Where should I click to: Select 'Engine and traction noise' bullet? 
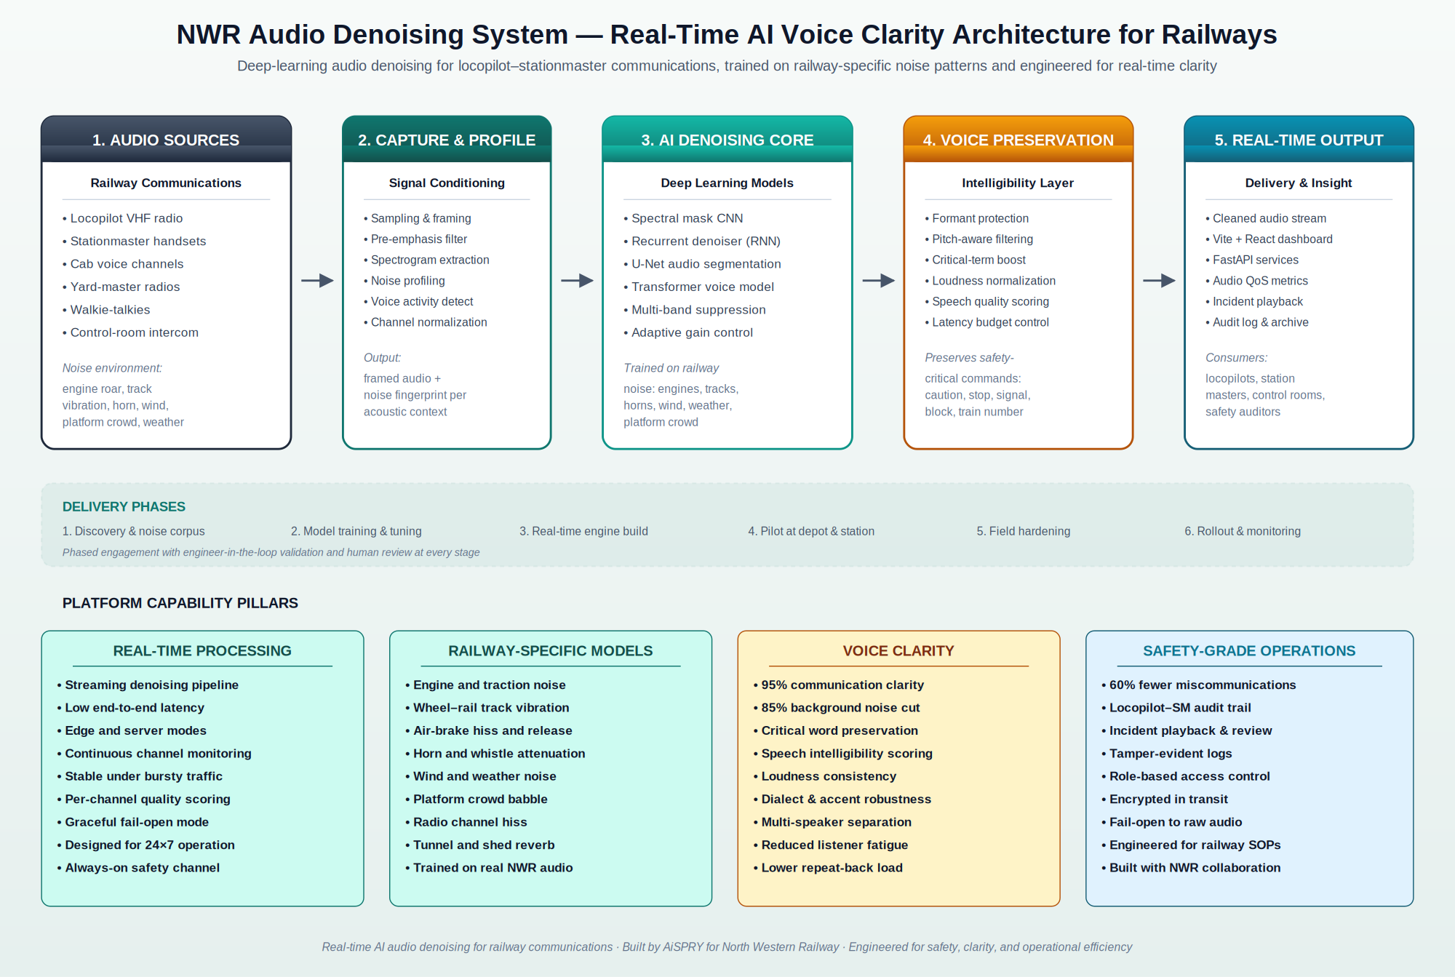coord(485,685)
